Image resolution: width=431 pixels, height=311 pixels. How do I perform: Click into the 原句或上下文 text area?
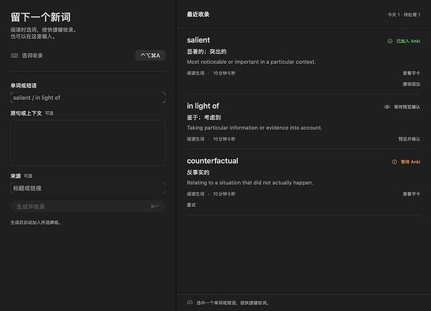click(x=88, y=142)
